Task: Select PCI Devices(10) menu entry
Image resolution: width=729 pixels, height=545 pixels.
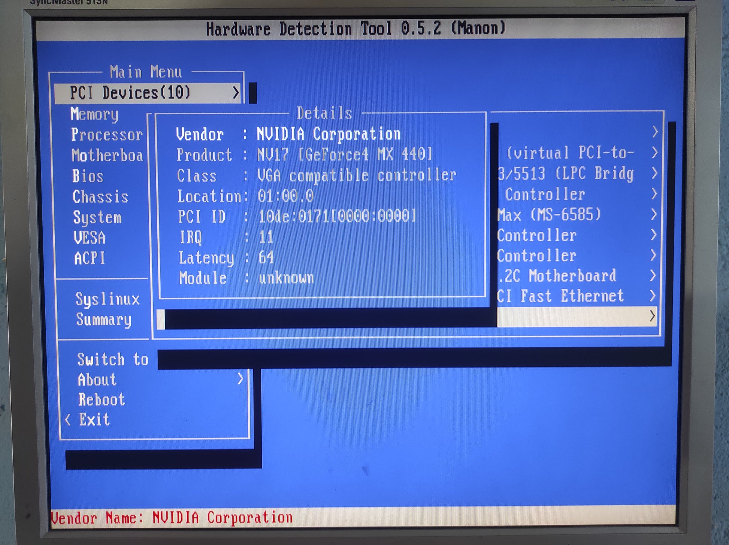Action: [130, 93]
